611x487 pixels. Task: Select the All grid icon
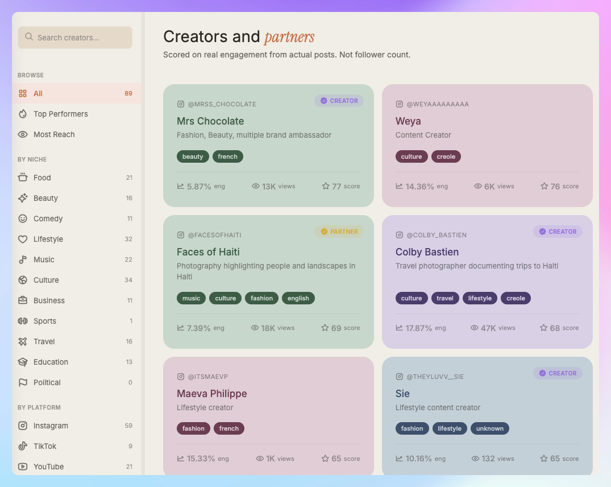(x=23, y=93)
